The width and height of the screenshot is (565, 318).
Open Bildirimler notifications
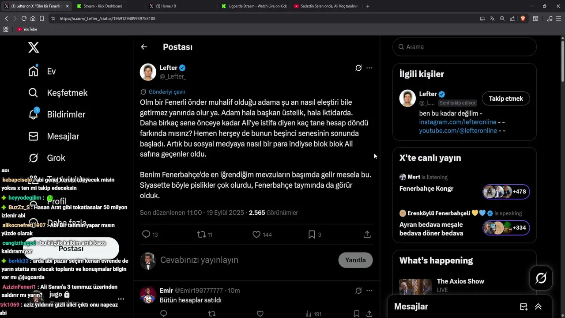[56, 114]
